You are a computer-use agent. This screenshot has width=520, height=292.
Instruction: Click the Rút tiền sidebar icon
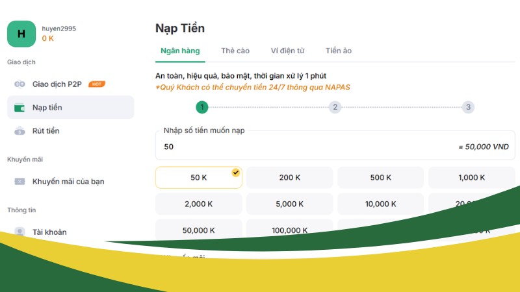(19, 131)
